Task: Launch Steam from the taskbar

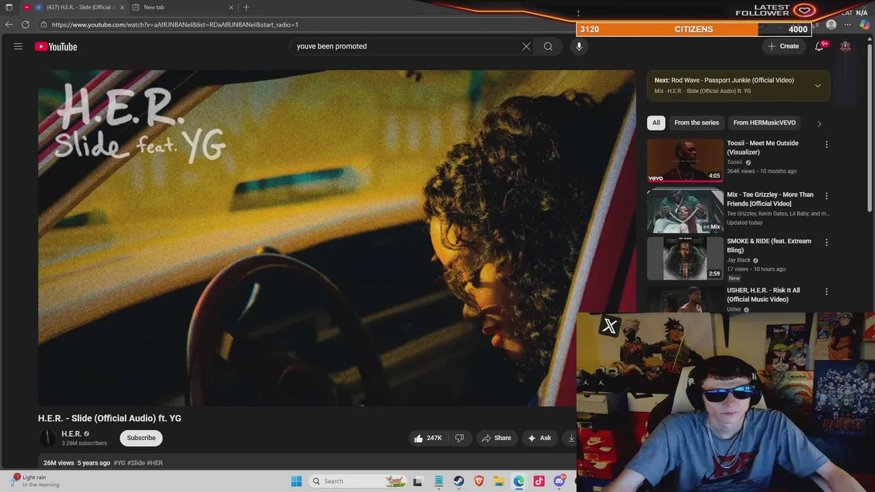Action: coord(459,481)
